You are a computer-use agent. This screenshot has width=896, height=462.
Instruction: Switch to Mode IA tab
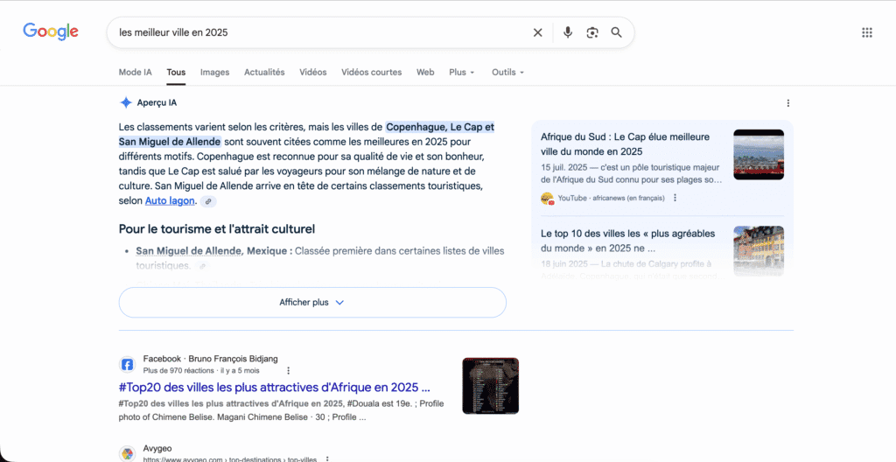tap(136, 72)
